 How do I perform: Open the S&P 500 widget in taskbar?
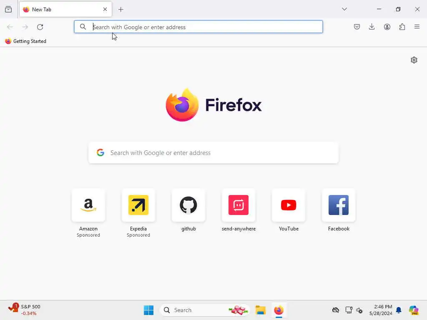(24, 310)
